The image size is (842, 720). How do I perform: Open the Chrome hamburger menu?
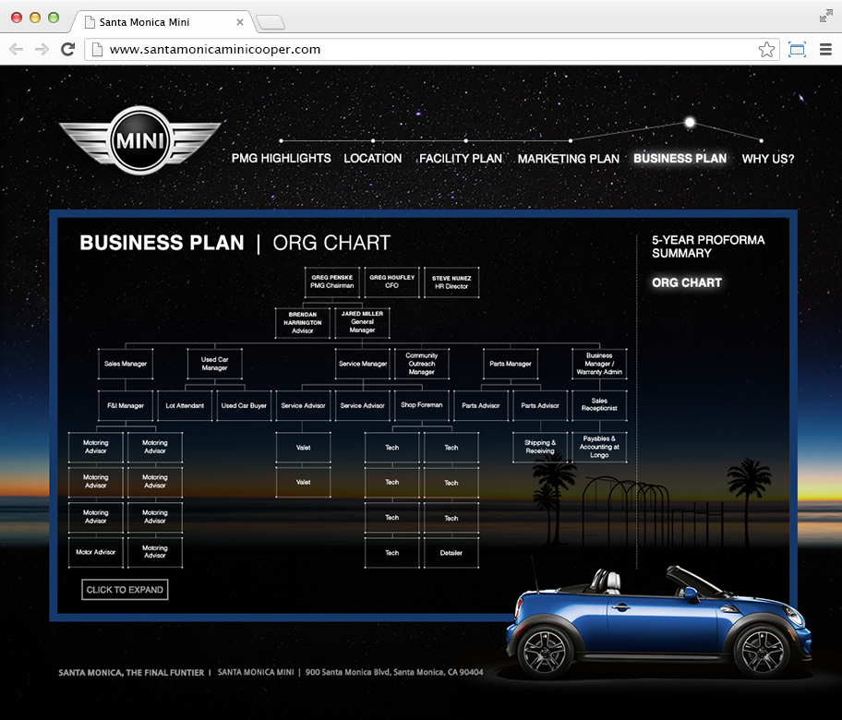tap(825, 50)
